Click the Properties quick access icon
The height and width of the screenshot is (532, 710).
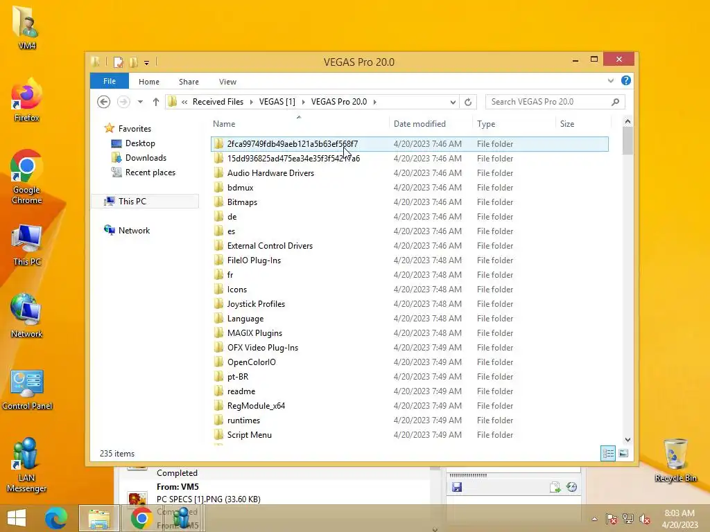point(118,62)
